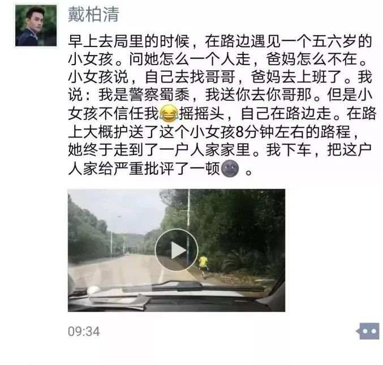Tap the username 戴柏清
This screenshot has width=383, height=365.
[93, 14]
